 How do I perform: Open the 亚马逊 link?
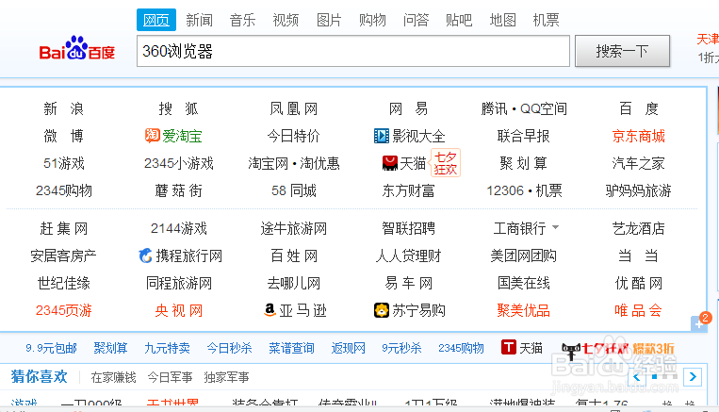295,310
